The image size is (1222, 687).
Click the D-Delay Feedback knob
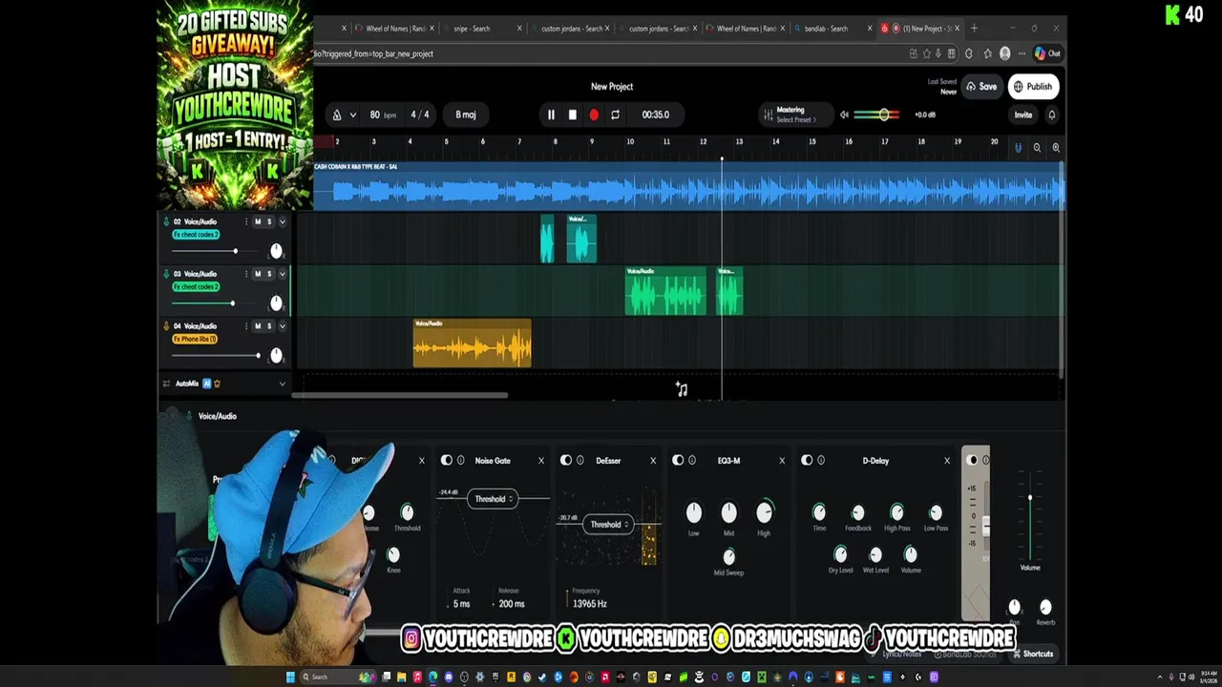[x=857, y=513]
